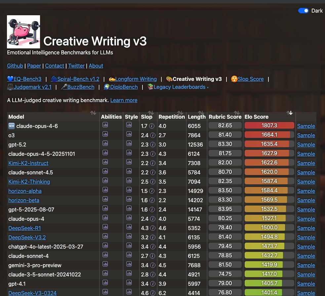Screen dimensions: 325x296
Task: Open Style chart icon for claude-sonnet-4.5
Action: click(129, 171)
